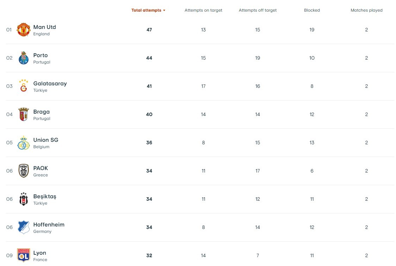Sort by Matches played column
This screenshot has width=396, height=266.
pyautogui.click(x=366, y=10)
